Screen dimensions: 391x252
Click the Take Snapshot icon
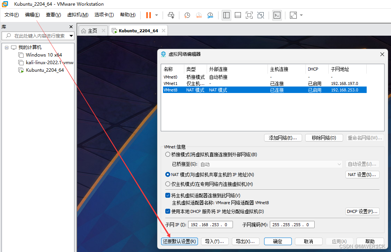point(187,15)
